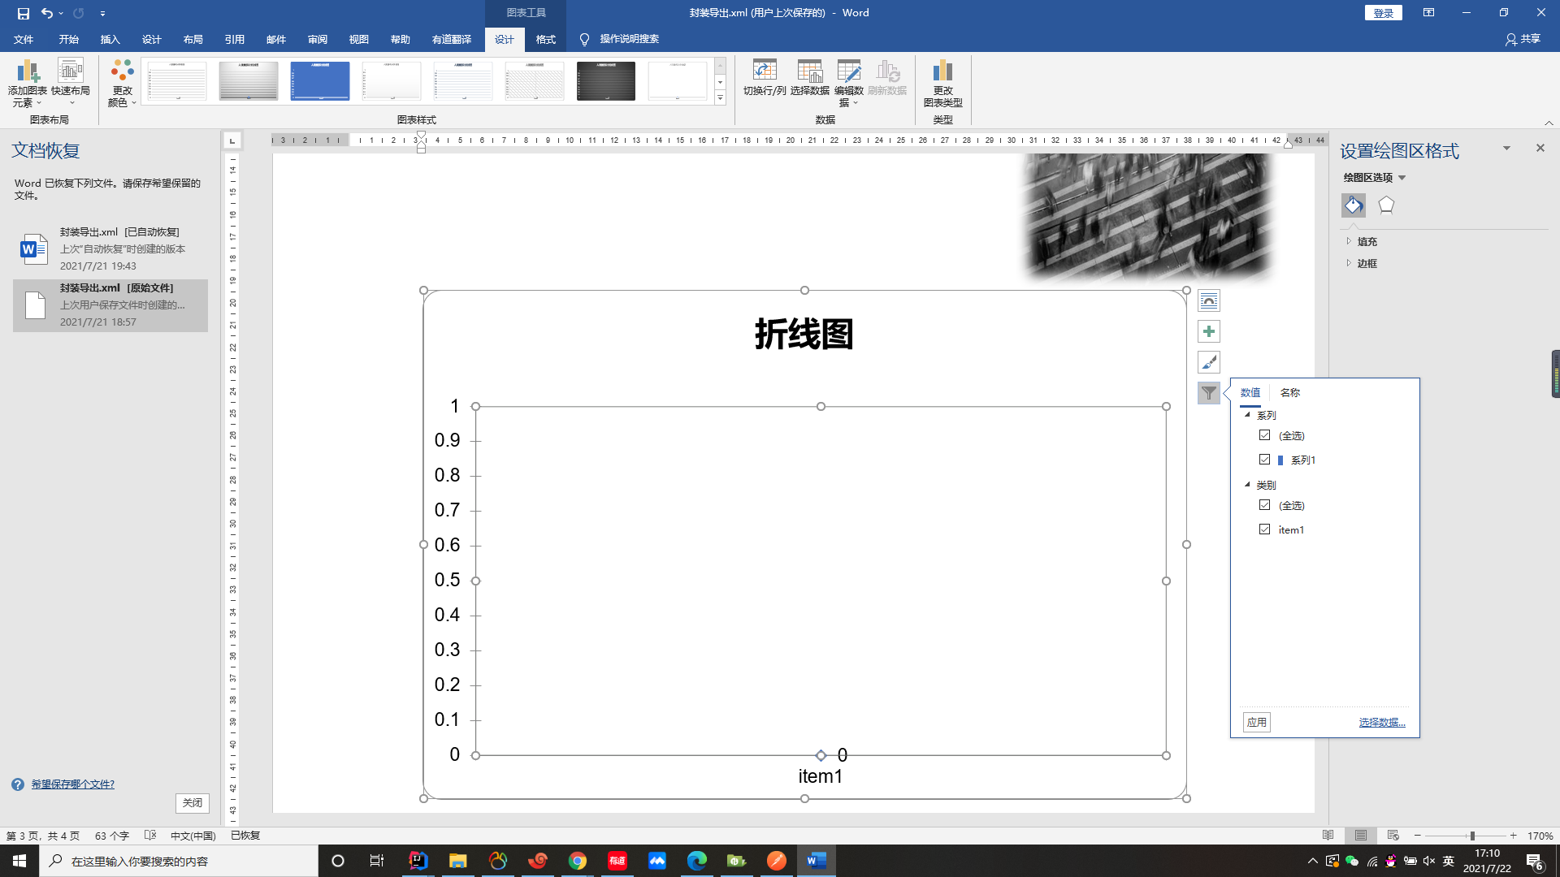This screenshot has width=1560, height=877.
Task: Click Close (关闭) button in recovery pane
Action: (x=193, y=803)
